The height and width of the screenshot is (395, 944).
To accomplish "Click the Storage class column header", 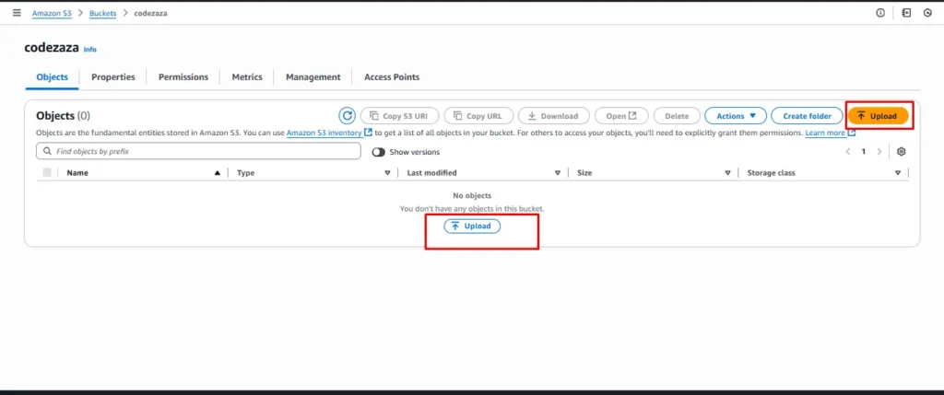I will (772, 172).
